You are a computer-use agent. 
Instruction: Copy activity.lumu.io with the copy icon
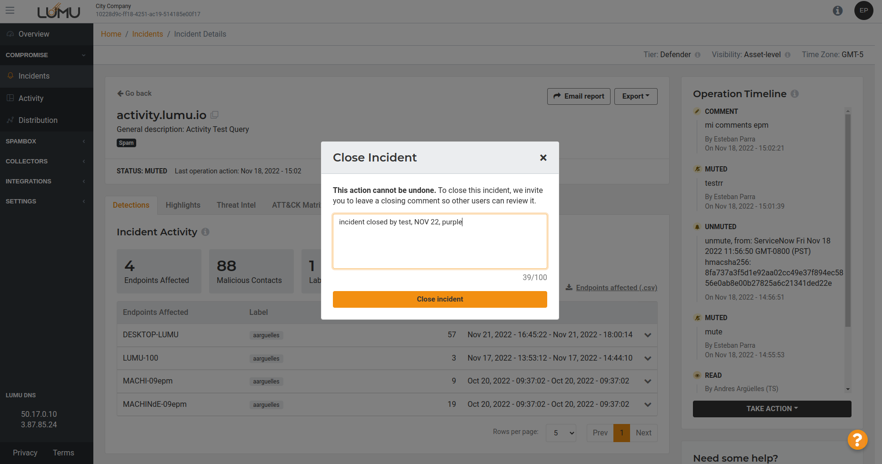tap(215, 115)
